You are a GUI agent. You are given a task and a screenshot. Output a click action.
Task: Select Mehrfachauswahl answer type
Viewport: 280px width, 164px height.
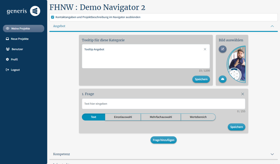coord(161,117)
